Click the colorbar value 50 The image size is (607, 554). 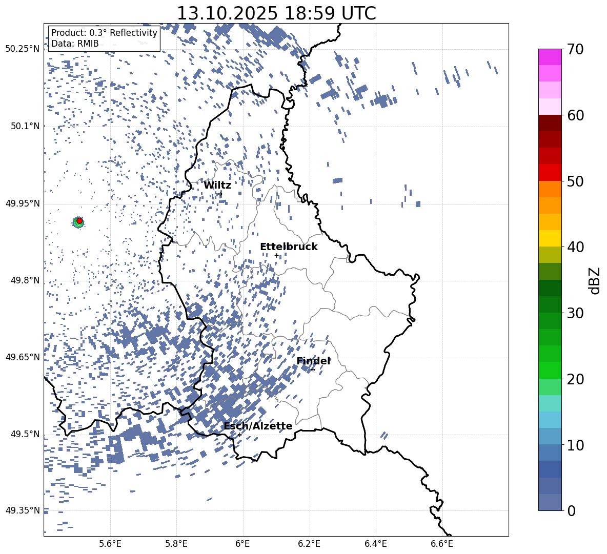point(576,181)
